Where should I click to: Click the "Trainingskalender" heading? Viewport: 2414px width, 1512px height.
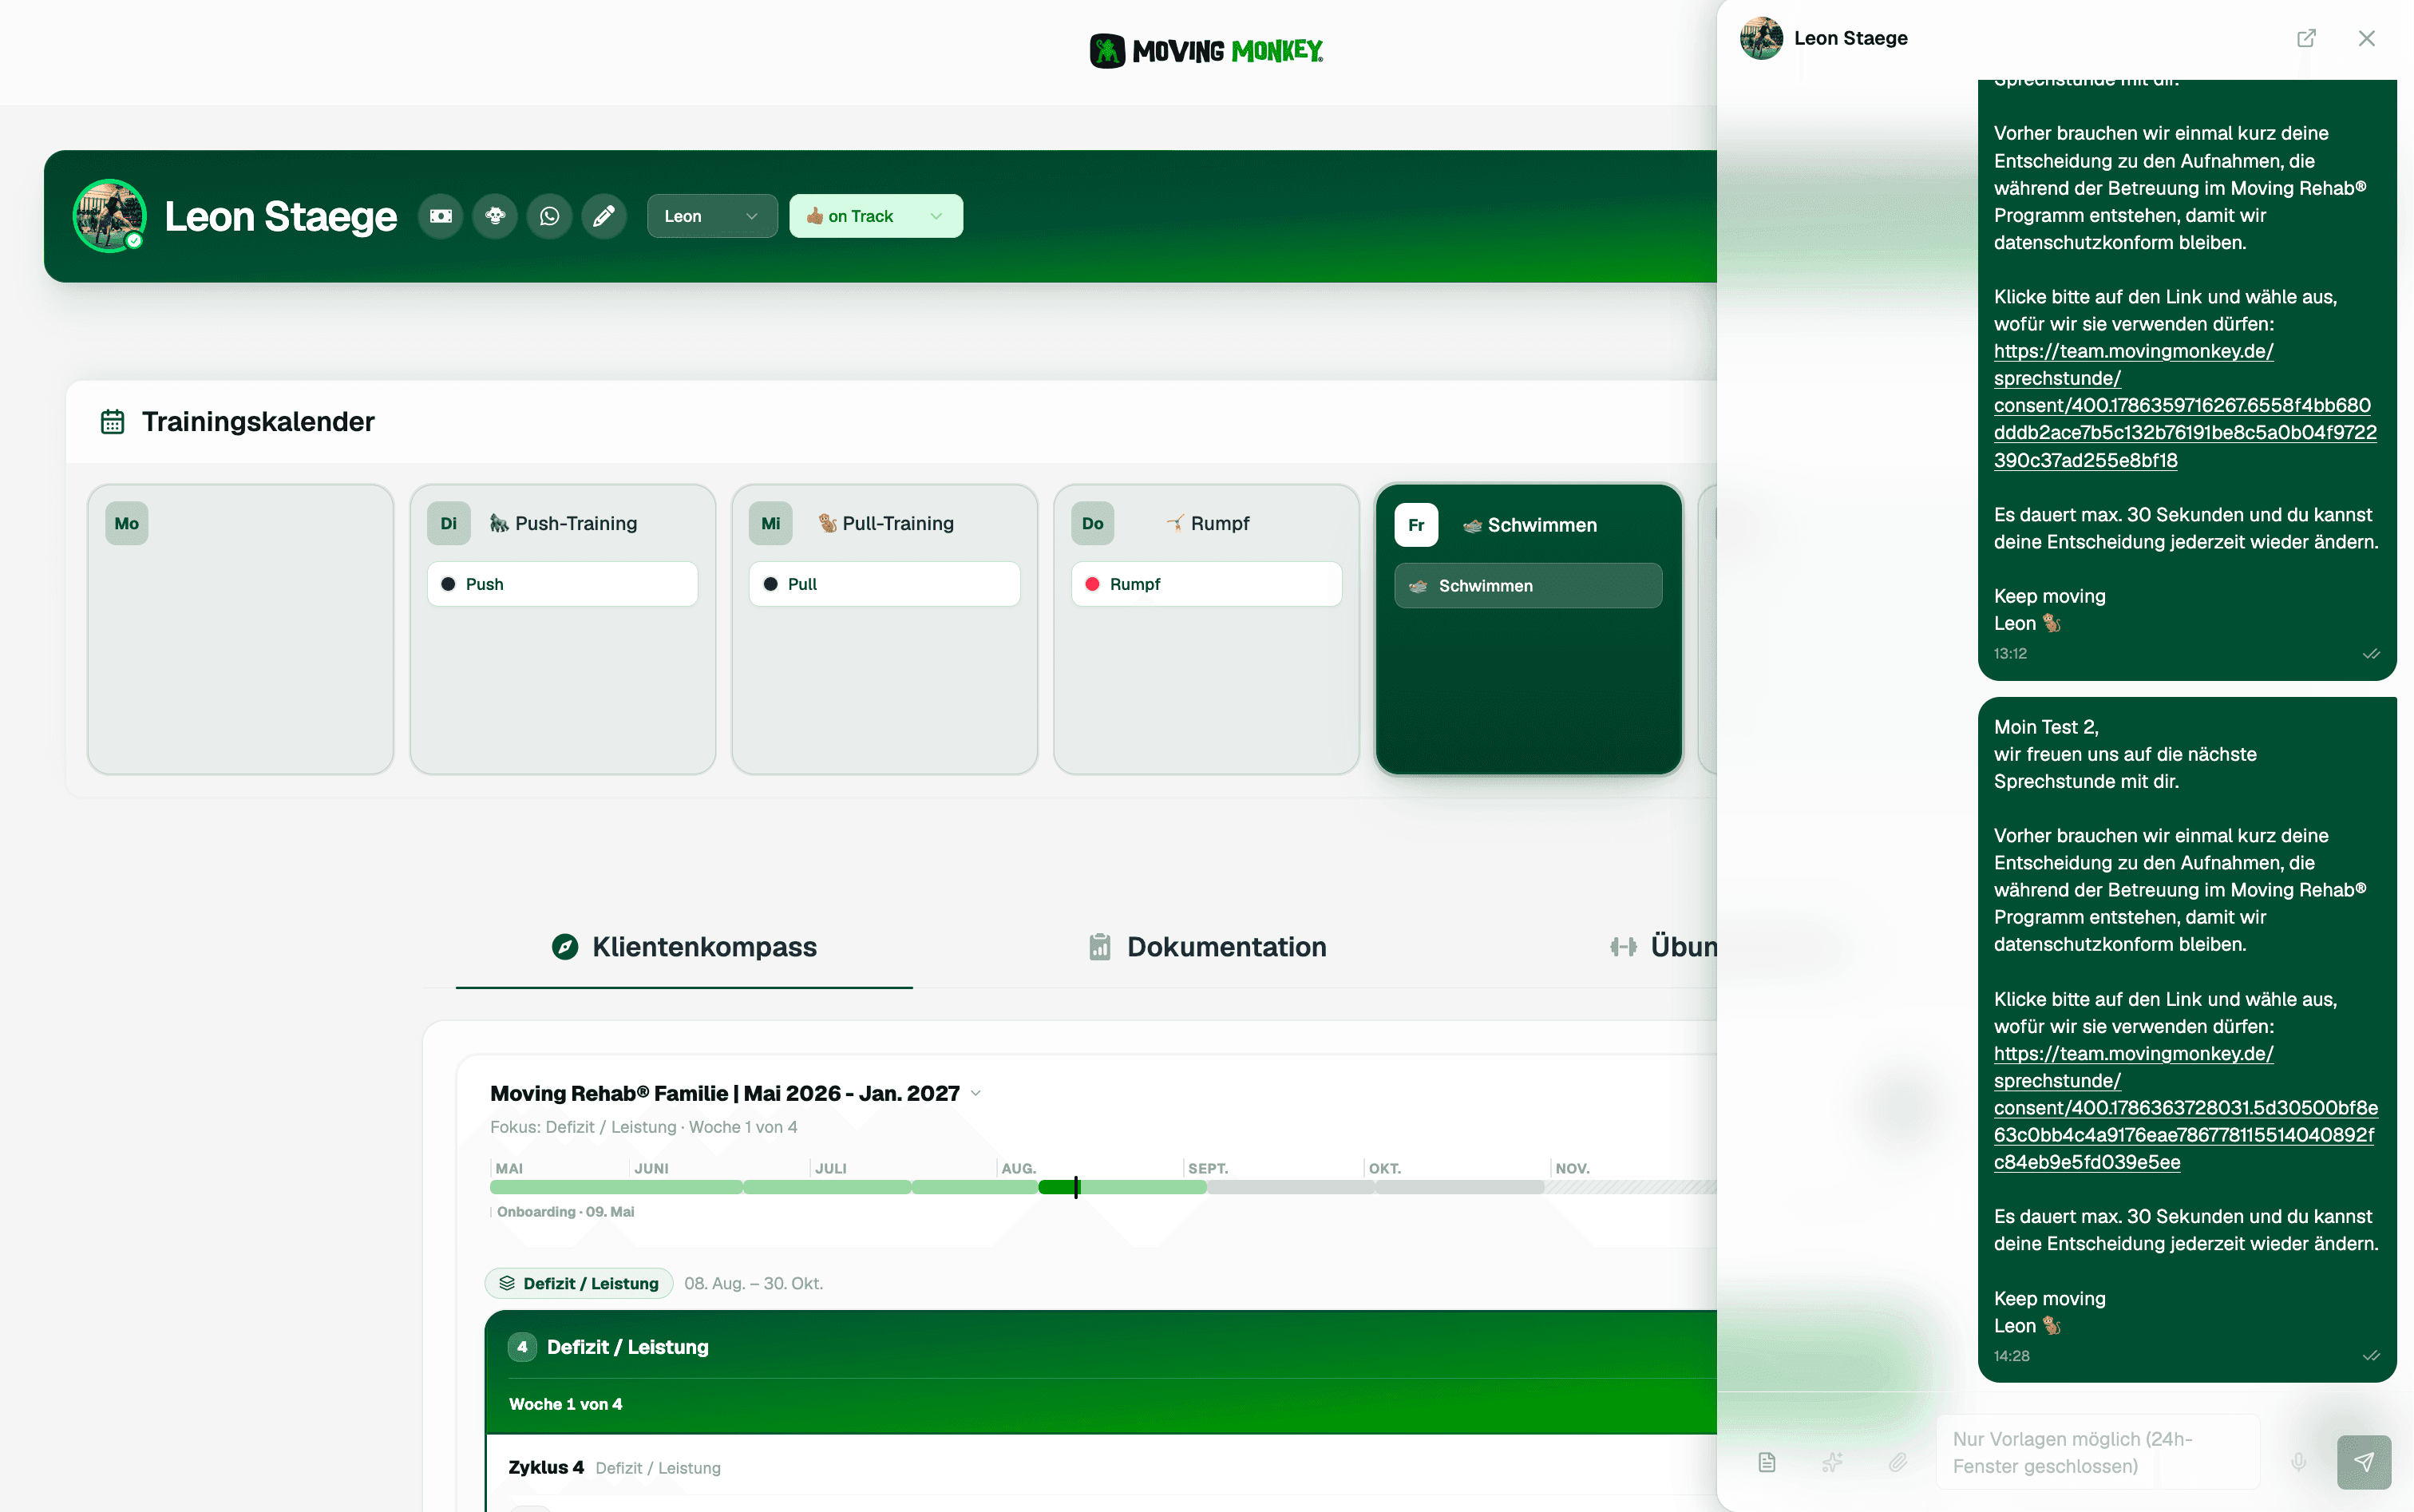pyautogui.click(x=258, y=422)
